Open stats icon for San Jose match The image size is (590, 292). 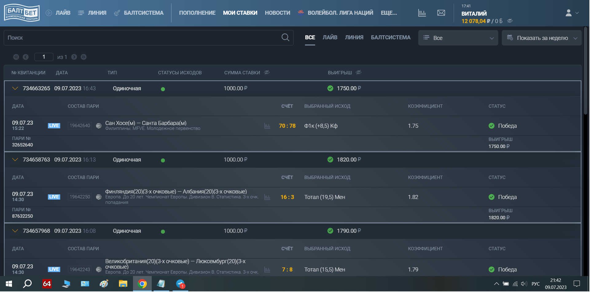pyautogui.click(x=267, y=126)
